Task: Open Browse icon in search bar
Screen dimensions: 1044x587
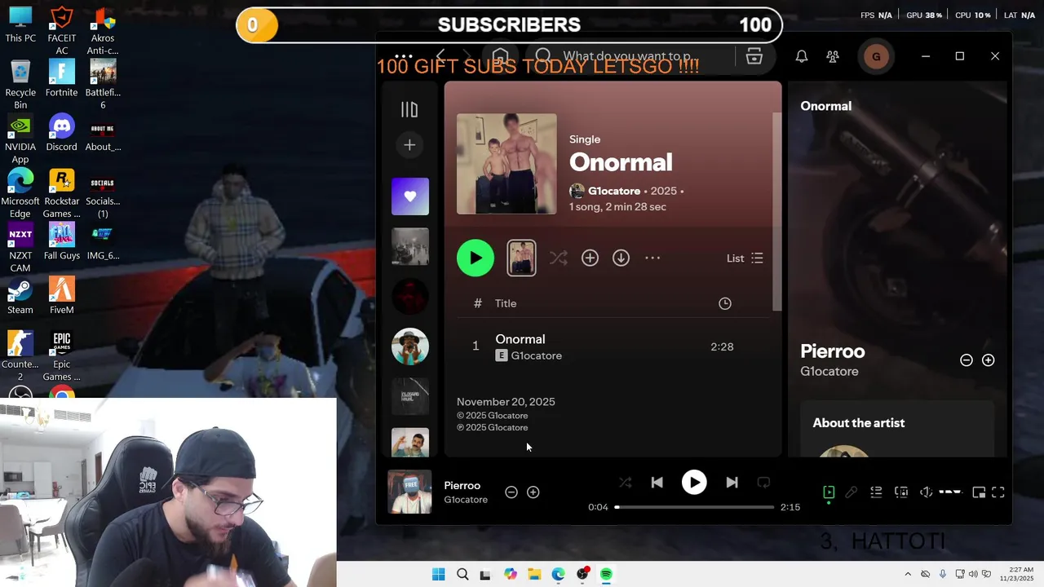Action: point(754,56)
